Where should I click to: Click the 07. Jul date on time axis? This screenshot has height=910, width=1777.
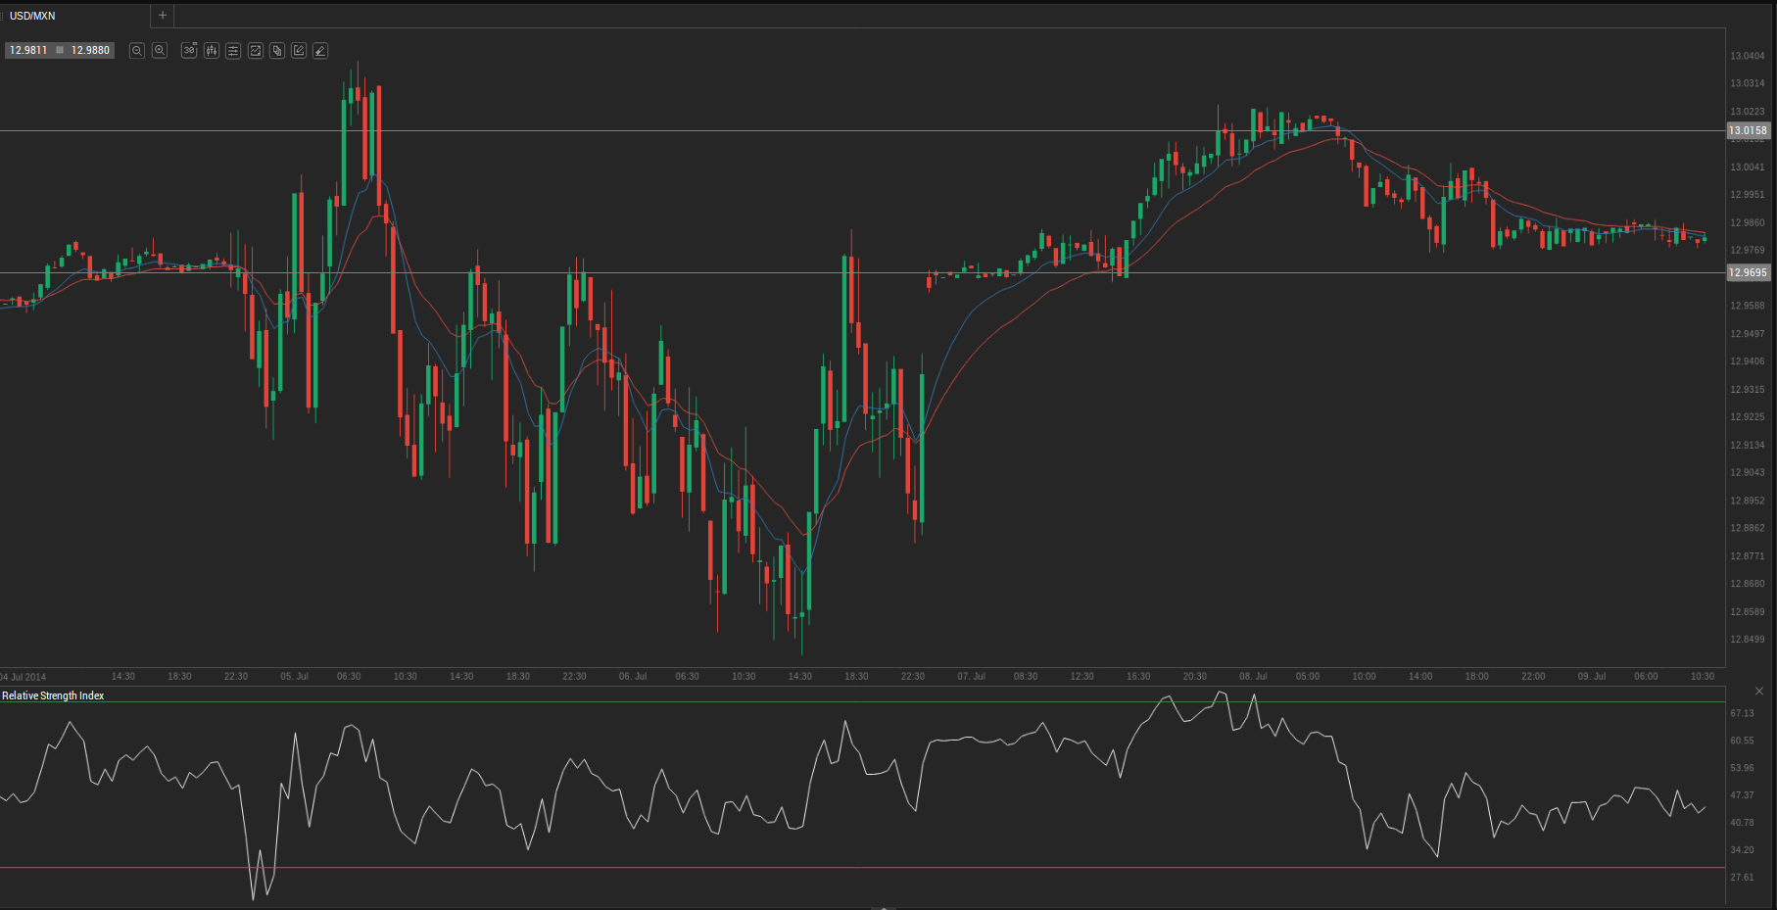pos(971,676)
